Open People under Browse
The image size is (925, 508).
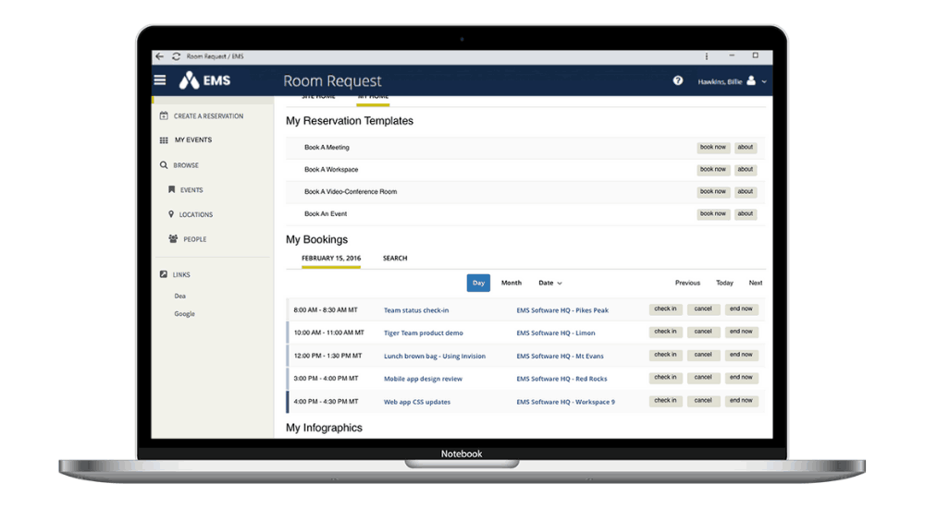[x=194, y=240]
